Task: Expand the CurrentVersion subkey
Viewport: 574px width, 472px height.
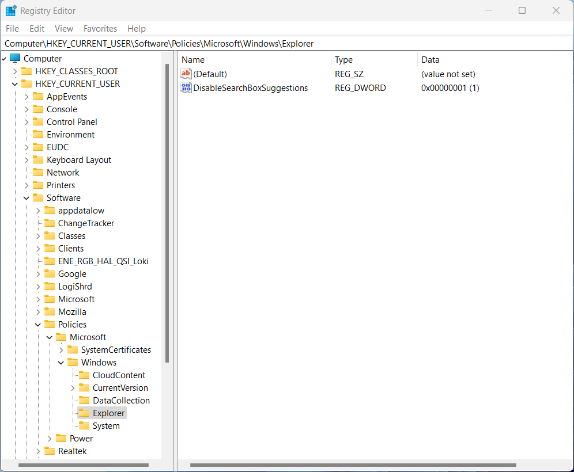Action: (73, 388)
